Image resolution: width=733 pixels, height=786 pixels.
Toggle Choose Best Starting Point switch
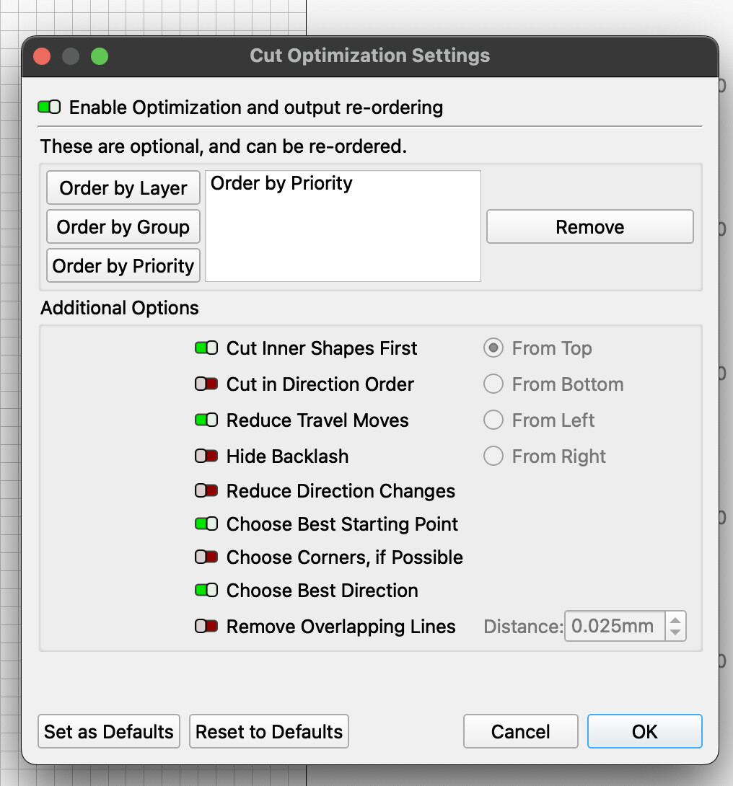pos(206,524)
